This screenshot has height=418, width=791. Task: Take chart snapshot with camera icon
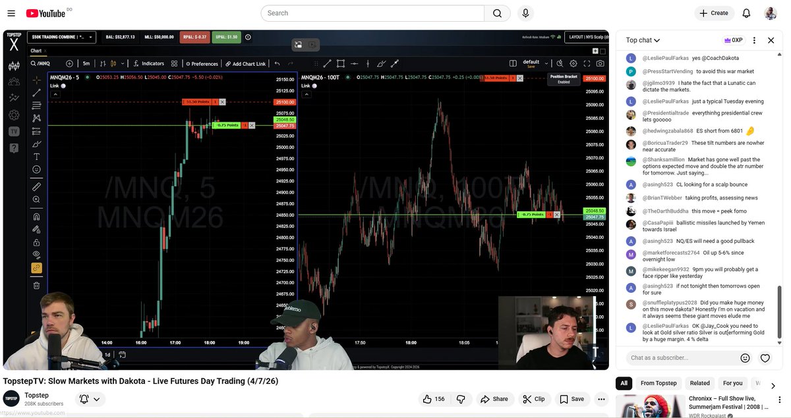click(600, 64)
